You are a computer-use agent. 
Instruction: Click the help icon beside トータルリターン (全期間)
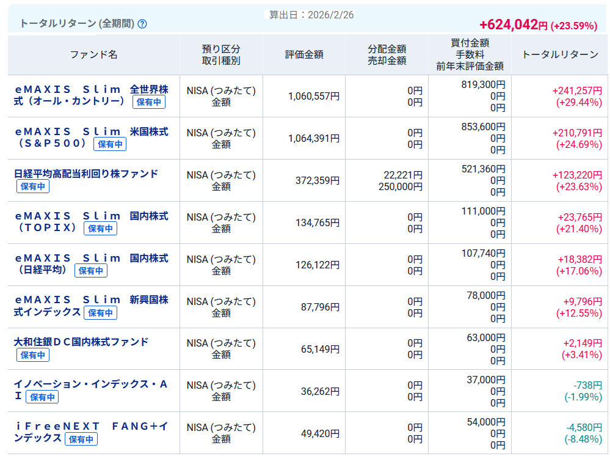pos(142,24)
